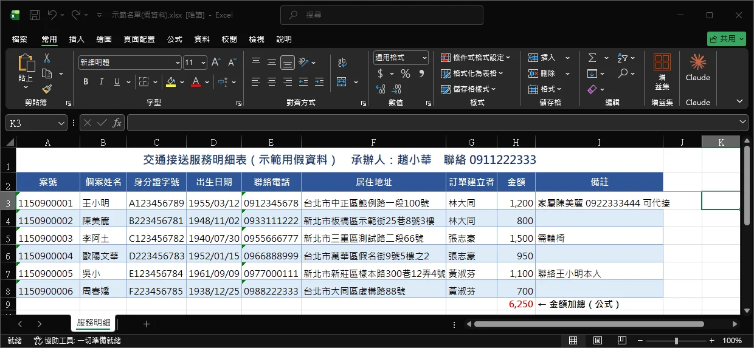Toggle Underline formatting
Viewport: 754px width, 348px height.
(x=117, y=82)
